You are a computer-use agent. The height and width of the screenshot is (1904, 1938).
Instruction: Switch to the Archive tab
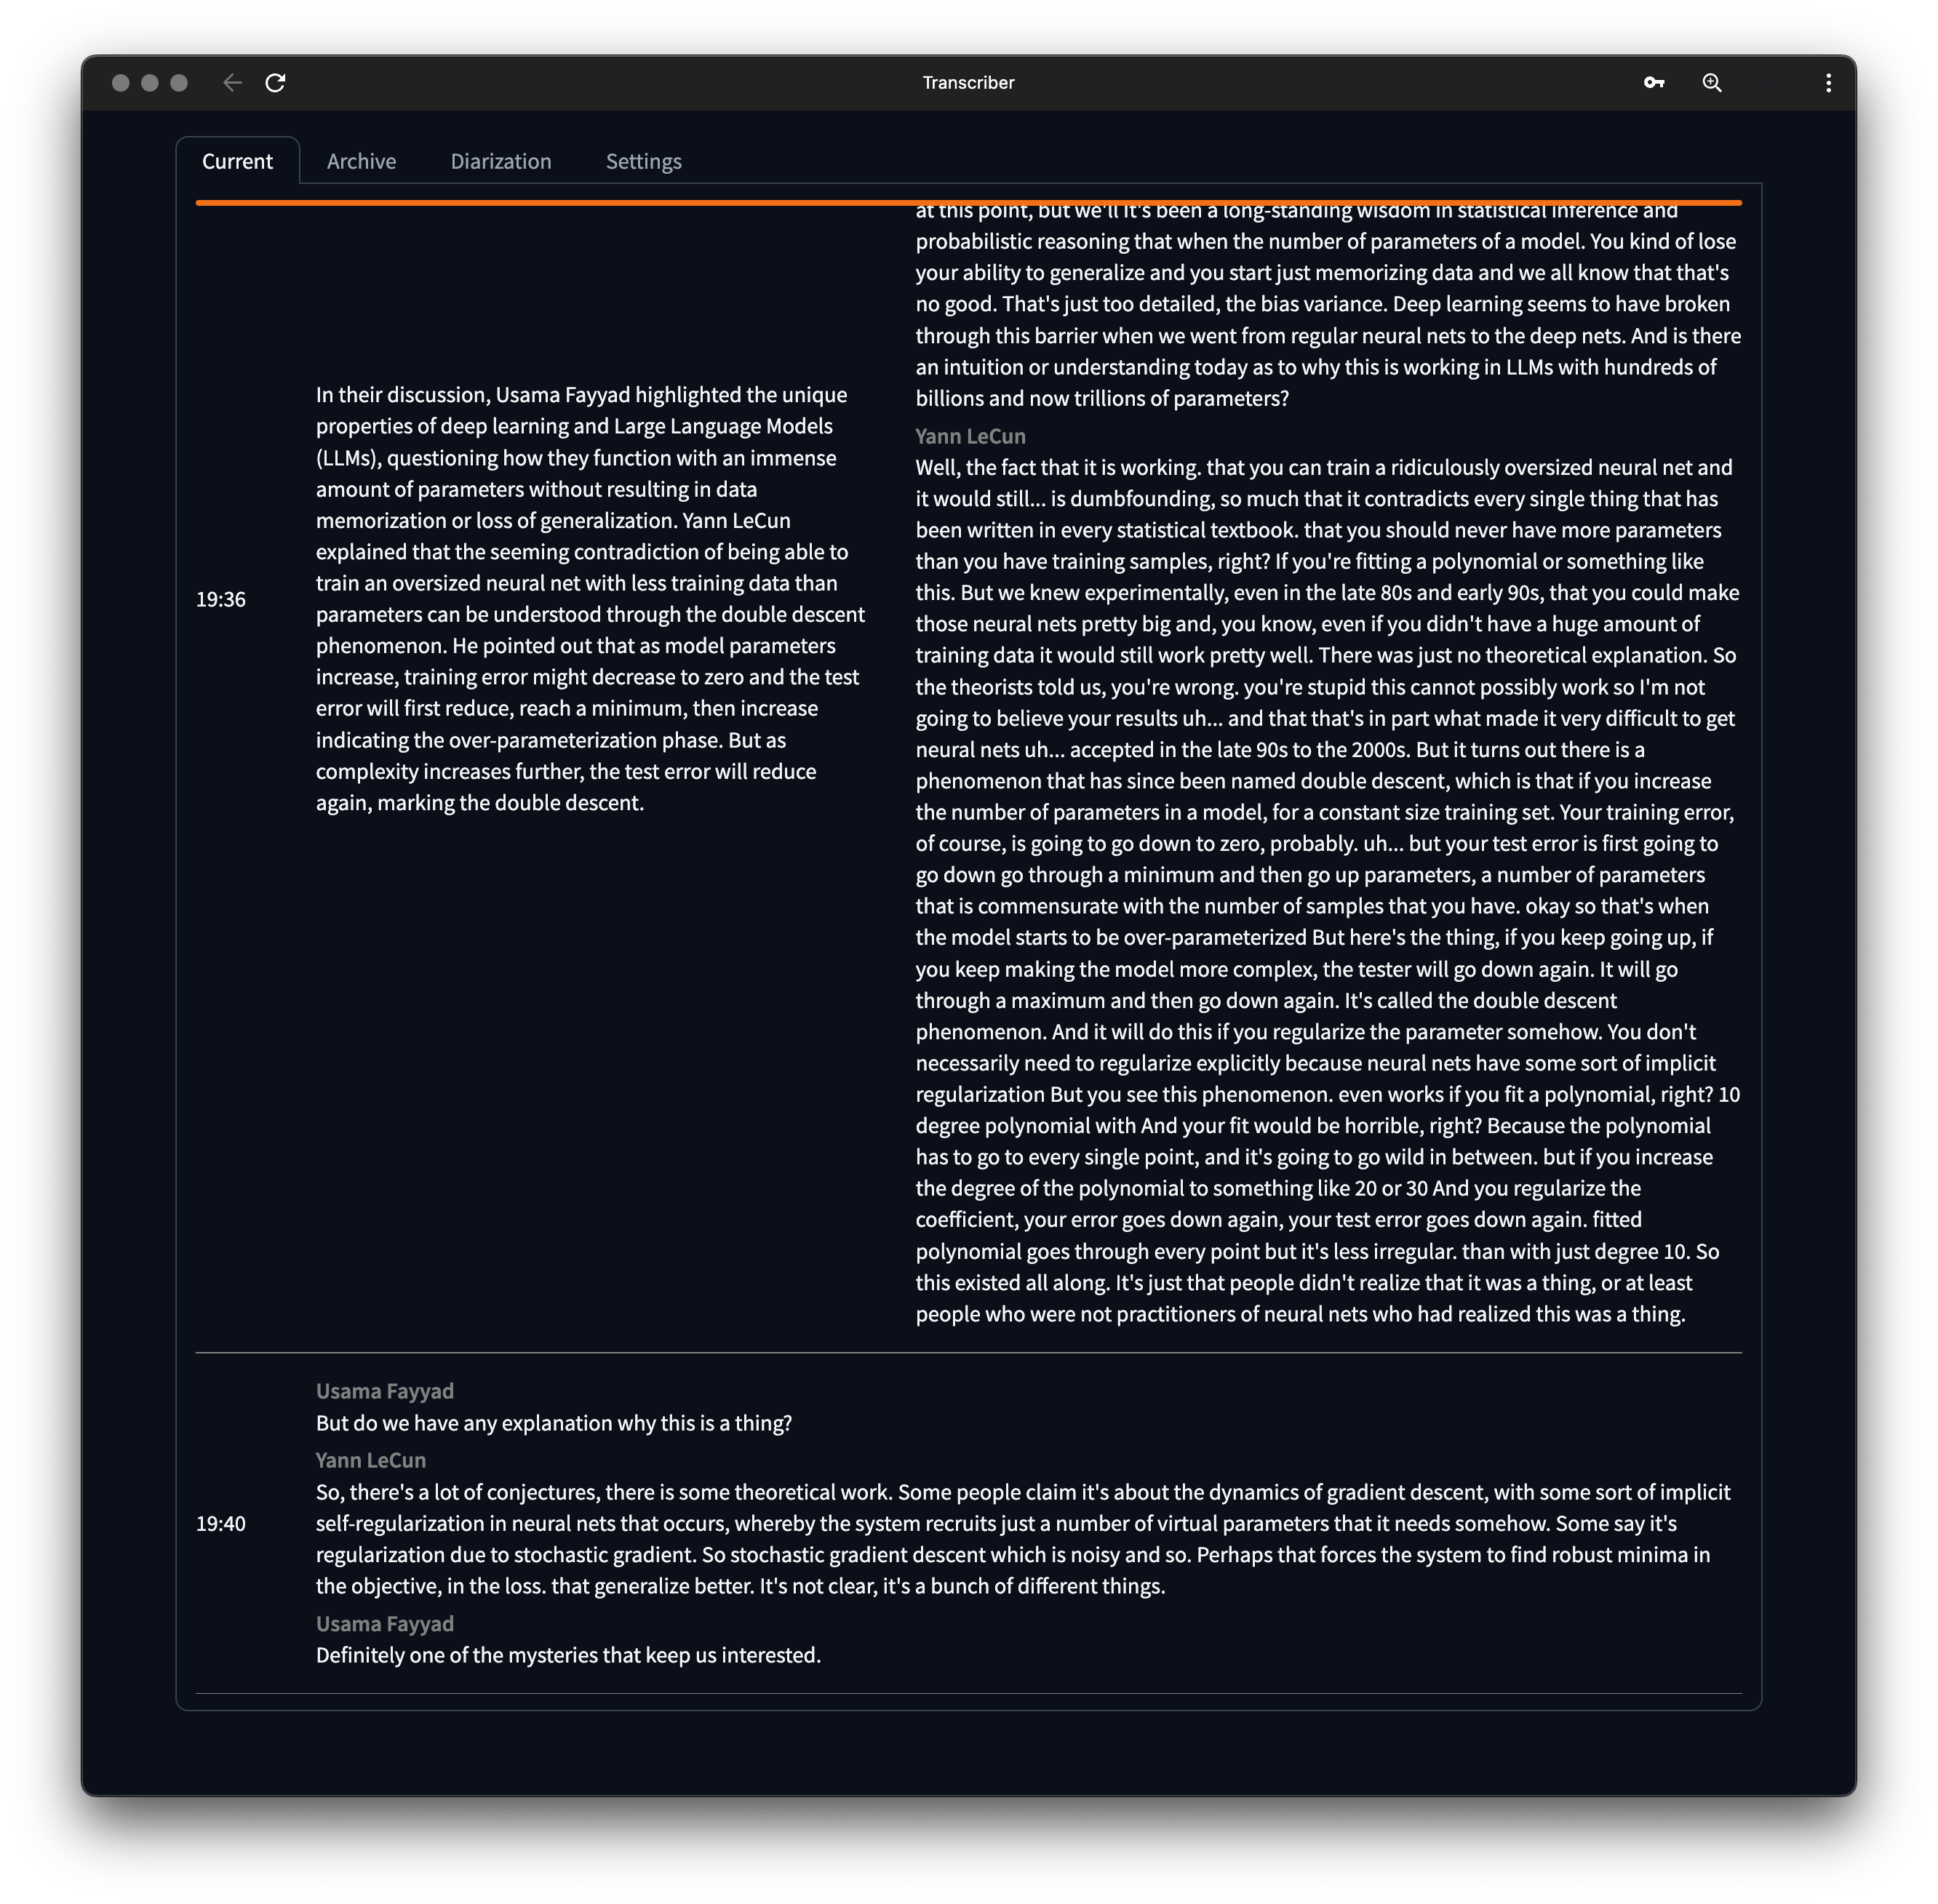[x=361, y=161]
